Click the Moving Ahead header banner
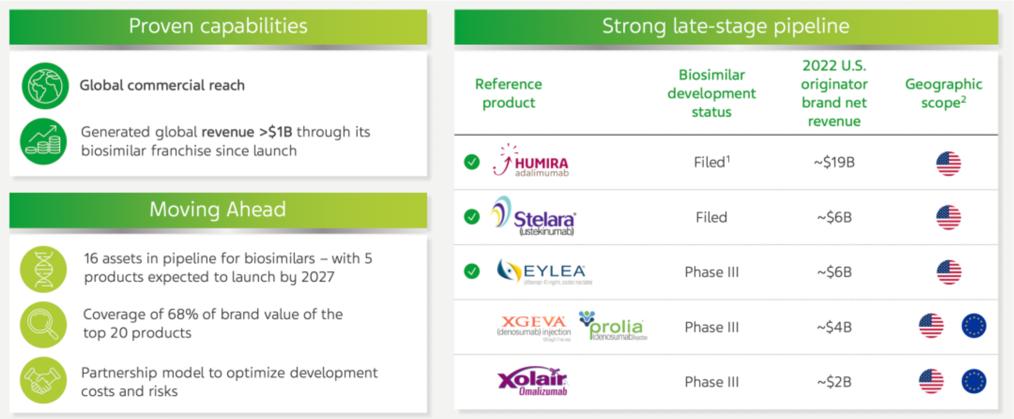This screenshot has height=419, width=1014. [x=218, y=210]
